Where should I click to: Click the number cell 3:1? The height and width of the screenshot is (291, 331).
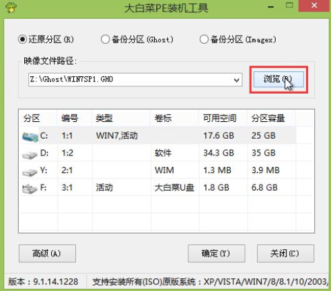[x=67, y=187]
